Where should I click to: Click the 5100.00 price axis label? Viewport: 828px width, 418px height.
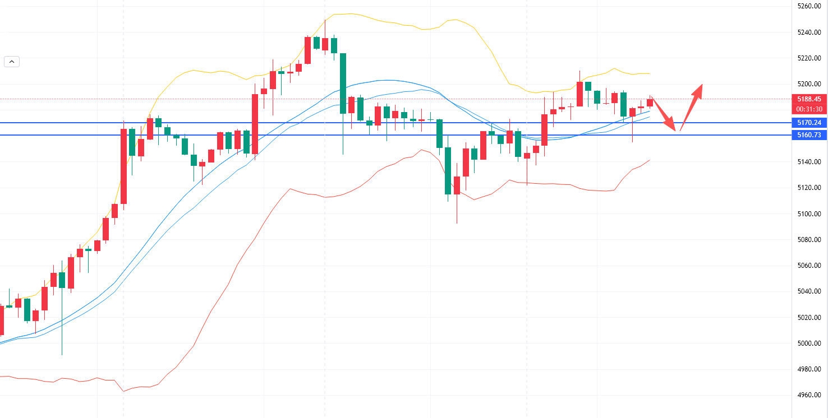[x=809, y=214]
